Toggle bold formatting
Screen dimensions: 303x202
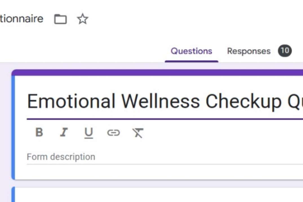pyautogui.click(x=39, y=132)
